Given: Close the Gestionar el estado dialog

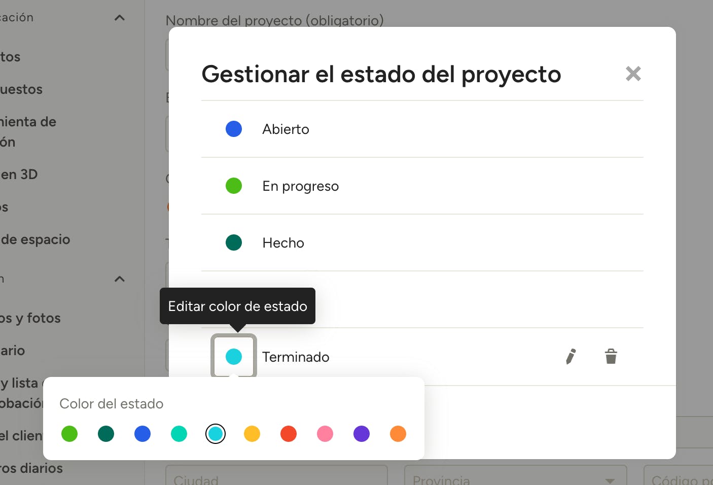Looking at the screenshot, I should point(633,74).
